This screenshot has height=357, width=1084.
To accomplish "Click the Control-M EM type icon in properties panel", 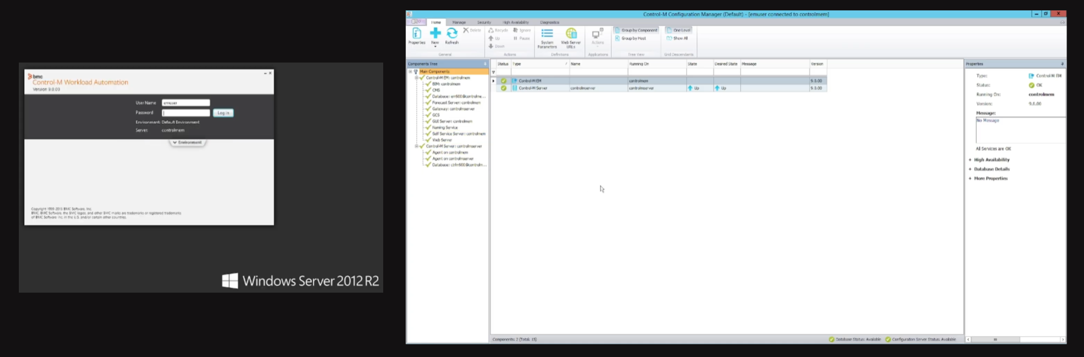I will [1031, 76].
